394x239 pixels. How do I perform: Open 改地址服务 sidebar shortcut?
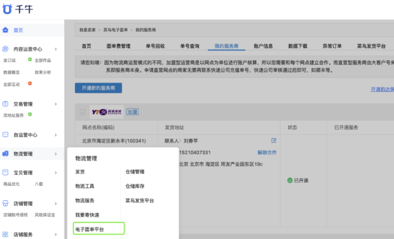coord(13,115)
